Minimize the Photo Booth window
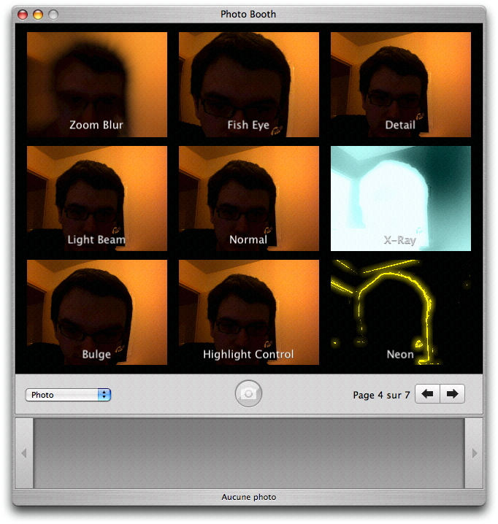Viewport: 498px width, 524px height. pos(38,15)
